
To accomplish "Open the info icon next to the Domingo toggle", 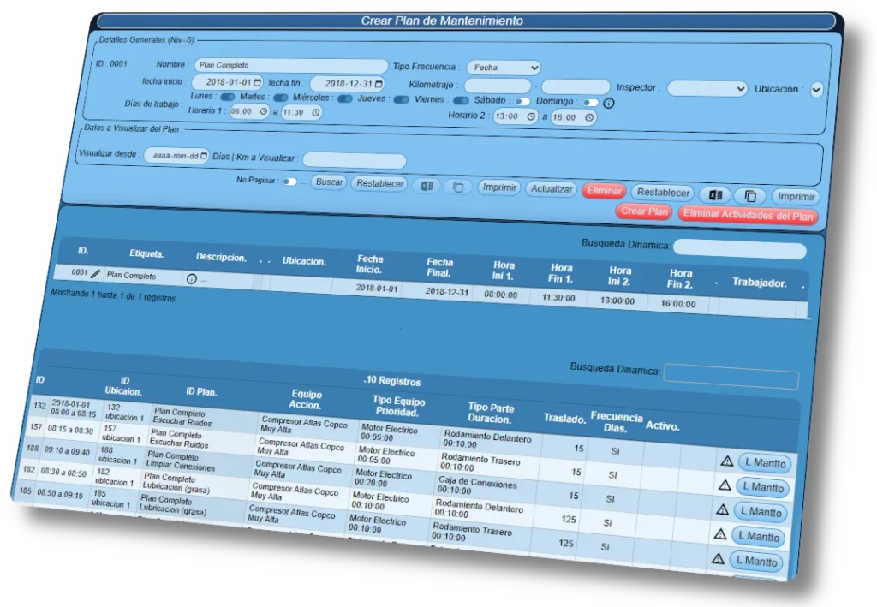I will (608, 103).
